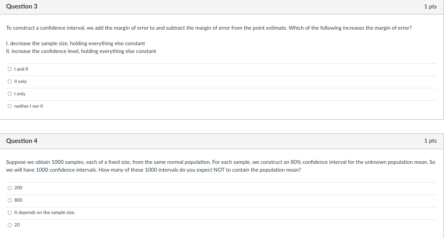Click the 'Question 4' header title

pos(22,141)
